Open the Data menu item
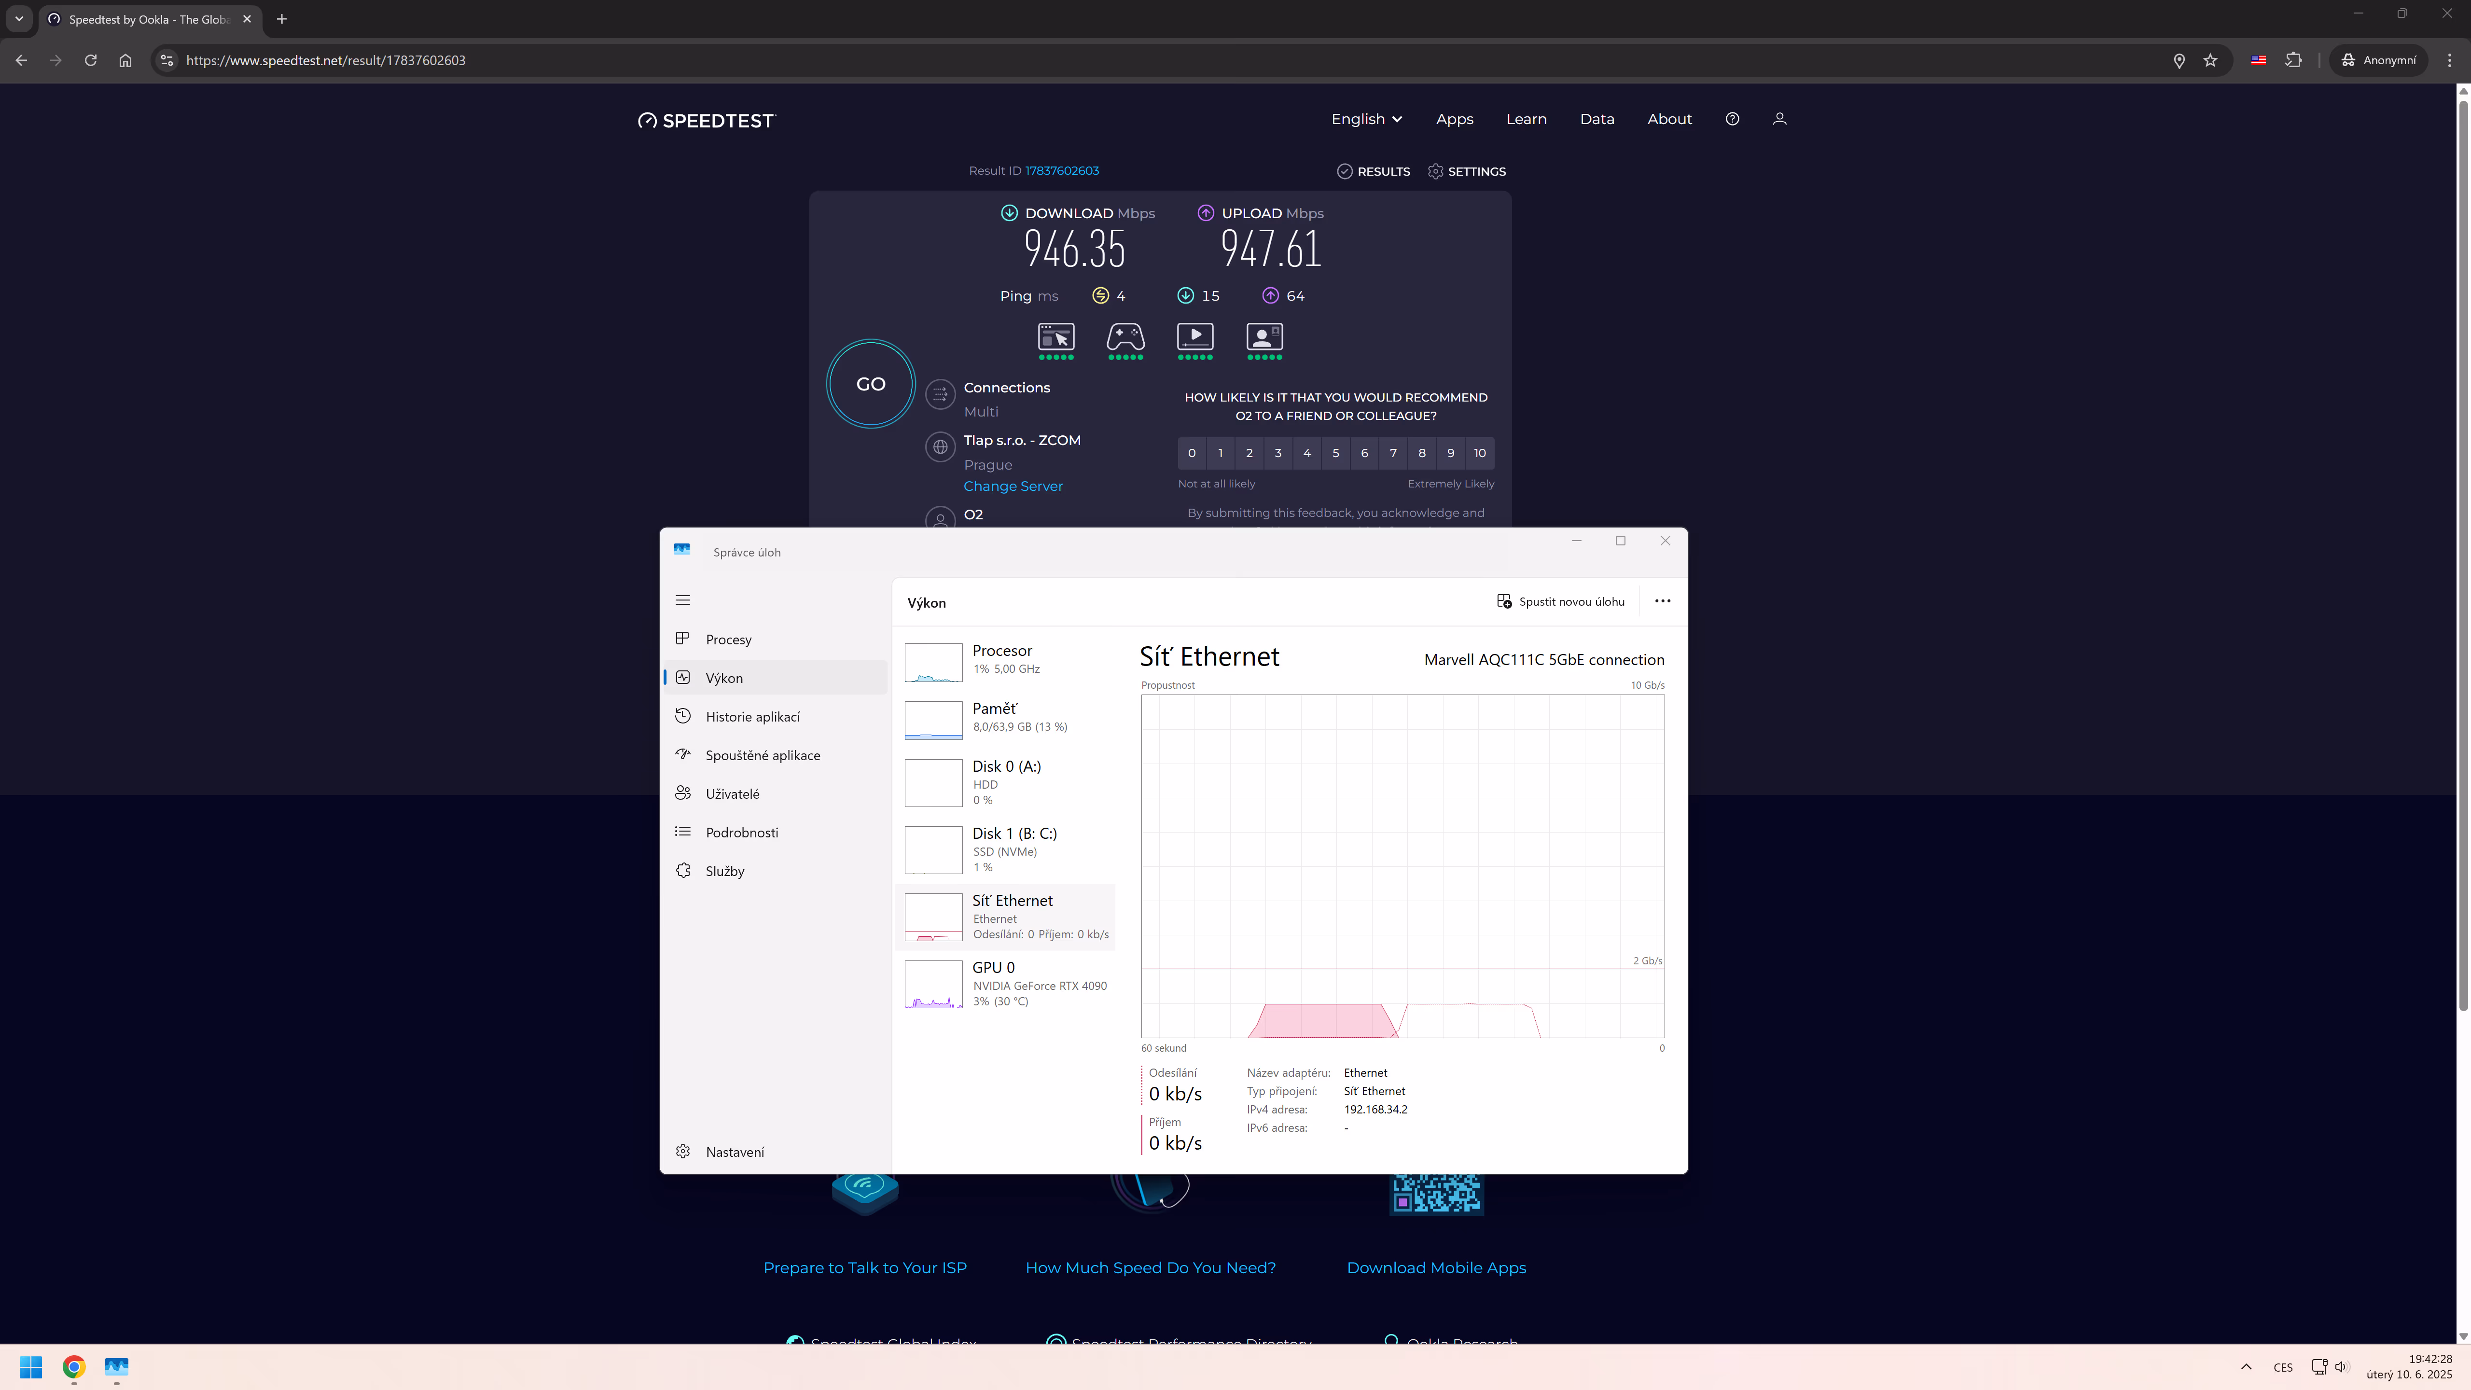2471x1390 pixels. click(x=1597, y=119)
